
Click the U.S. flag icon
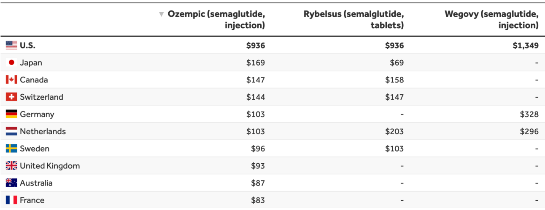[x=11, y=45]
